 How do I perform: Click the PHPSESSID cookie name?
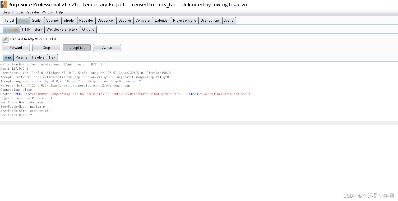tap(192, 94)
